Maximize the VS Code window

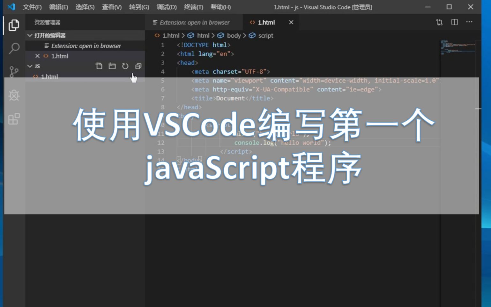[x=449, y=7]
